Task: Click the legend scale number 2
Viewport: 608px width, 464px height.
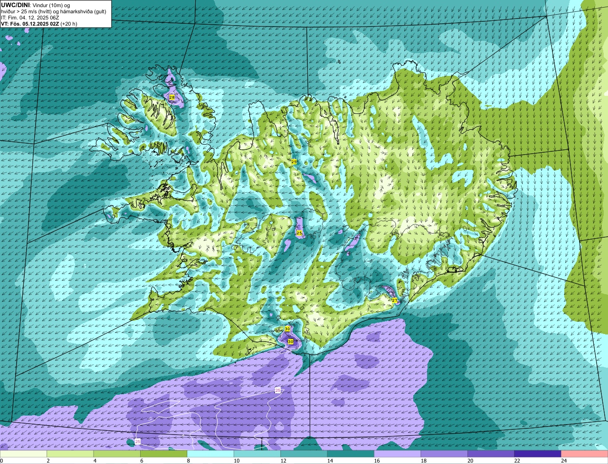Action: [x=48, y=461]
